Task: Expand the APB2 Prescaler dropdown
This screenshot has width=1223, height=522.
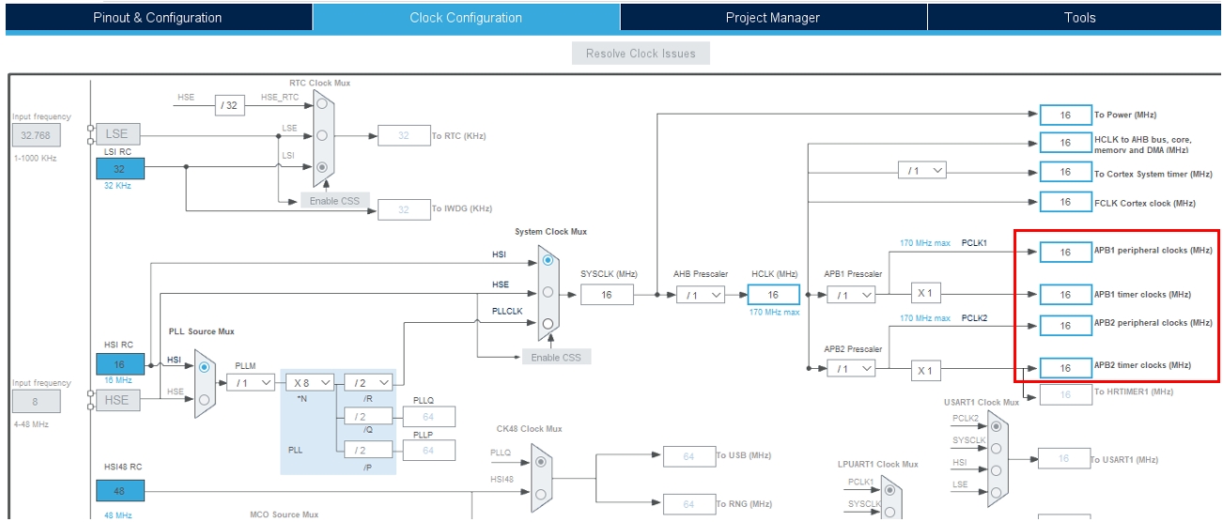Action: point(851,369)
